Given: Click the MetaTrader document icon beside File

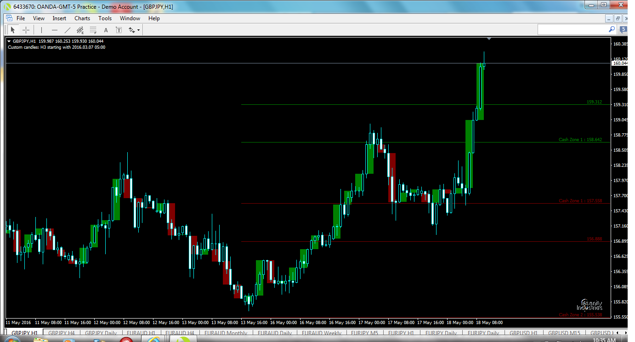Looking at the screenshot, I should (8, 18).
